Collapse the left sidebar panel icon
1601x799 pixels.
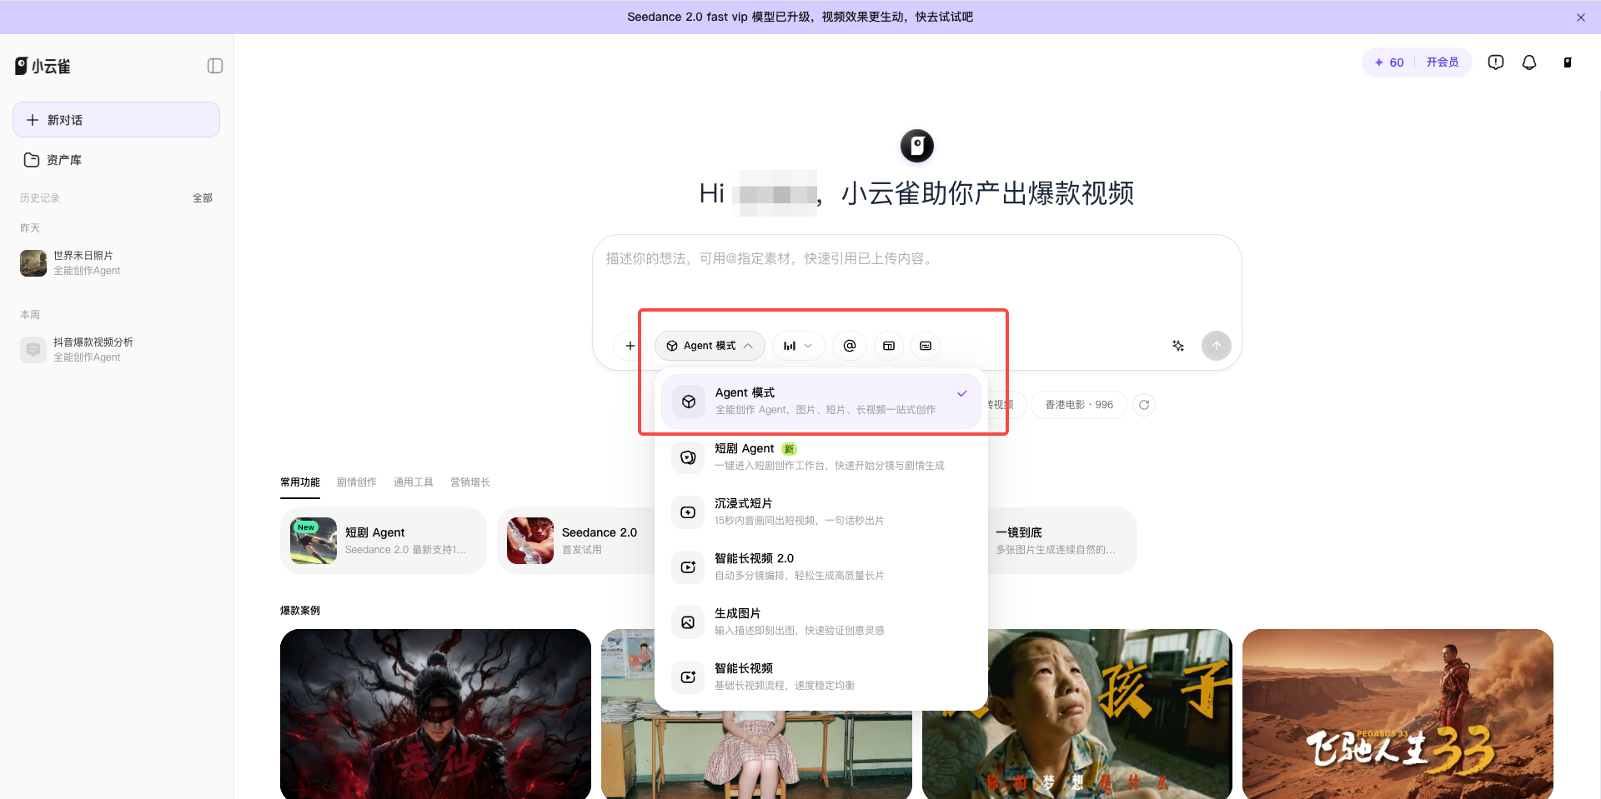pyautogui.click(x=215, y=66)
